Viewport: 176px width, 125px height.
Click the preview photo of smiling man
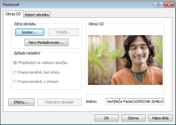click(125, 60)
